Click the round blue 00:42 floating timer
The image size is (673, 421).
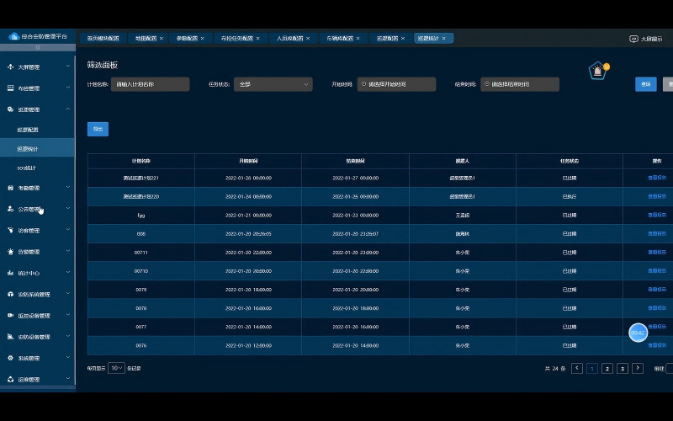pos(639,333)
